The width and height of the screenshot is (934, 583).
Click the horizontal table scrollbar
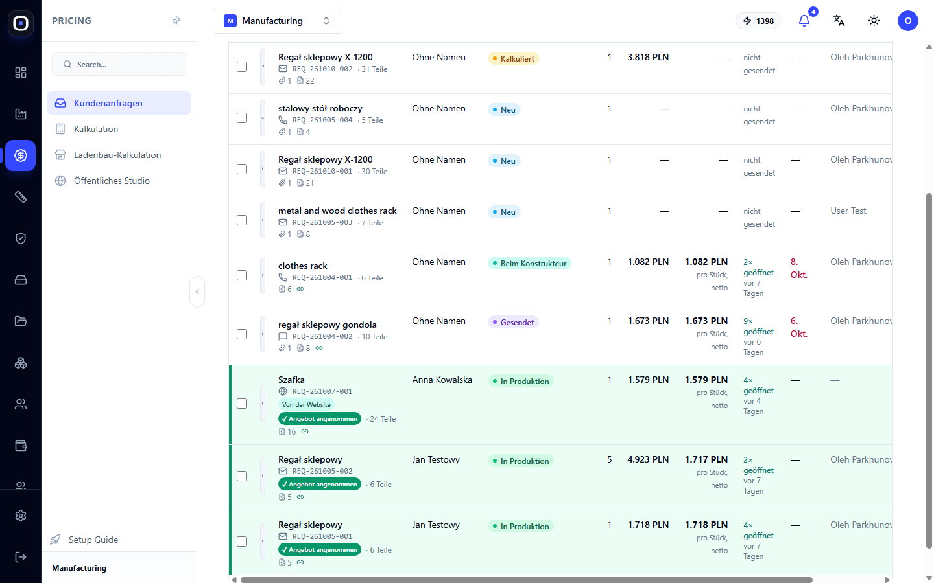[x=526, y=580]
